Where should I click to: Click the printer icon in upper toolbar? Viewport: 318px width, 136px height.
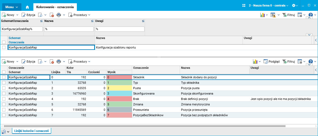click(x=59, y=15)
